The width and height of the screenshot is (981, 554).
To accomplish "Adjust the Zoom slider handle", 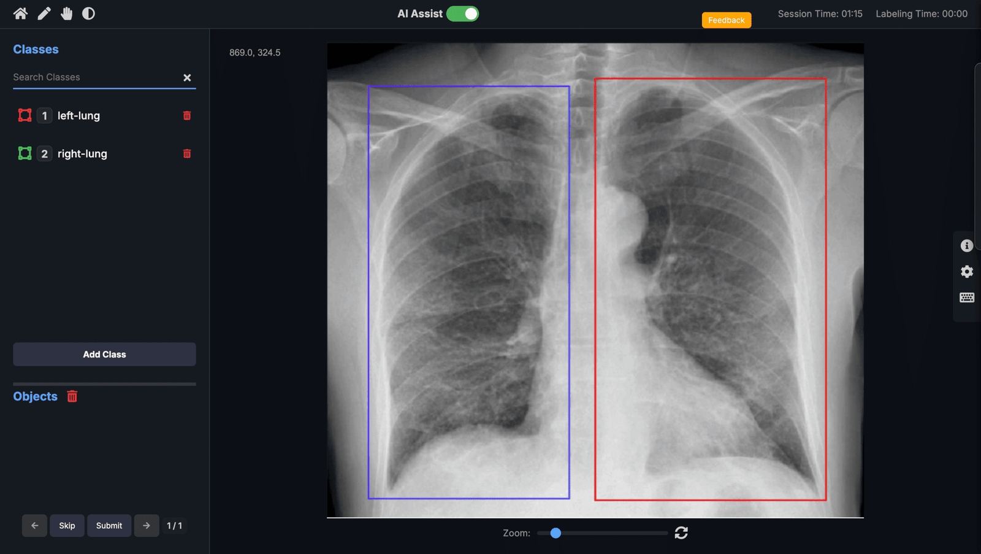I will tap(555, 533).
